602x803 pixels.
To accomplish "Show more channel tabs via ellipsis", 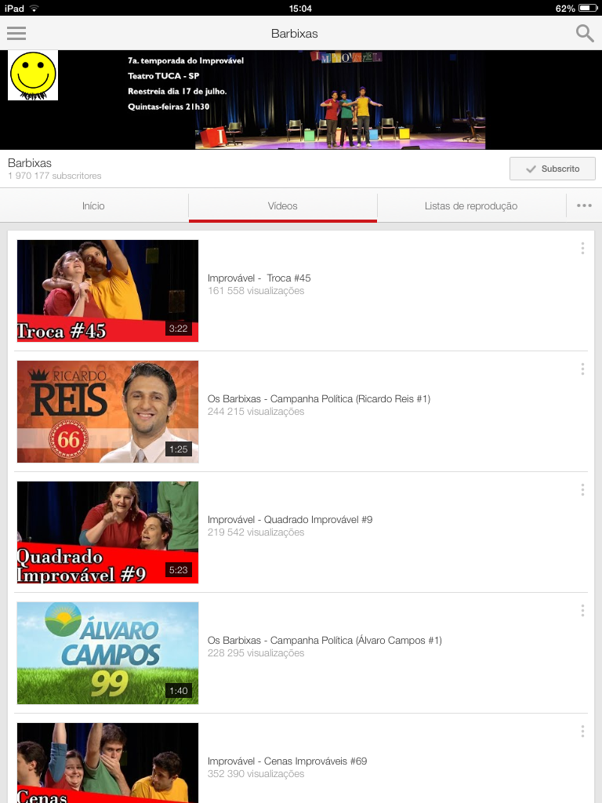I will coord(584,205).
